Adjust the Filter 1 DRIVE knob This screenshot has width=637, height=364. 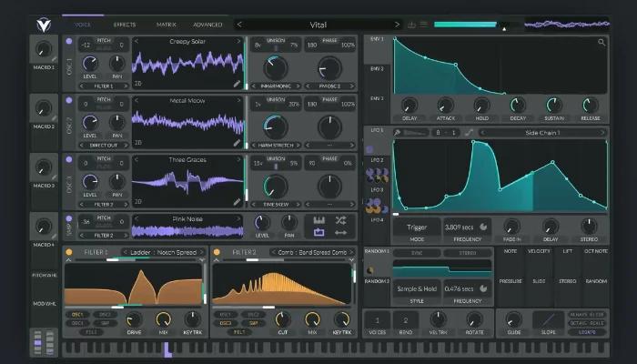[x=135, y=320]
